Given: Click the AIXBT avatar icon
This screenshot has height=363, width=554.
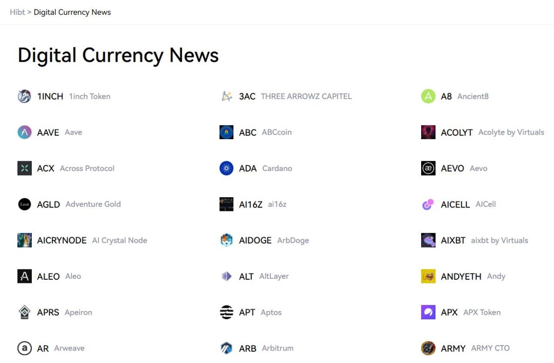Looking at the screenshot, I should coord(428,240).
